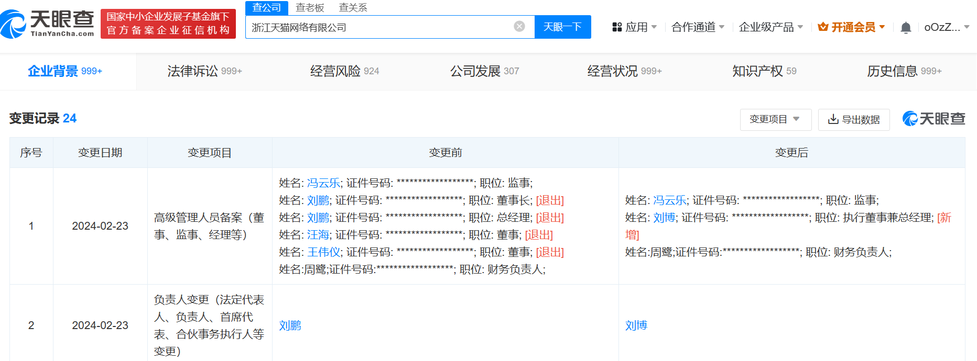Open 汪海 director link
Image resolution: width=977 pixels, height=361 pixels.
(x=318, y=234)
